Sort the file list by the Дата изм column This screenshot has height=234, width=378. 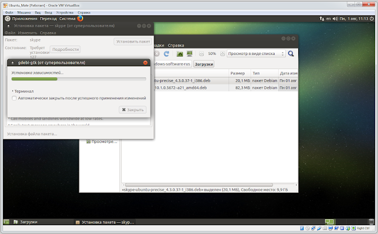click(288, 73)
